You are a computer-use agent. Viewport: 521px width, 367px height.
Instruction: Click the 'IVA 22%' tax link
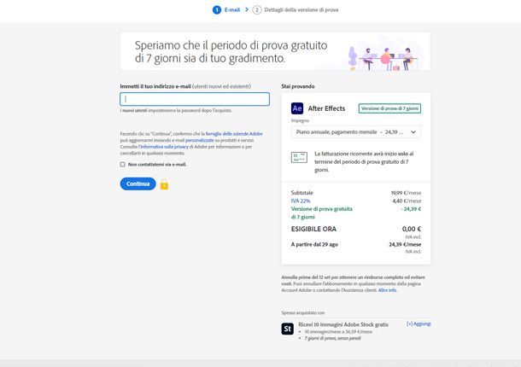point(301,201)
